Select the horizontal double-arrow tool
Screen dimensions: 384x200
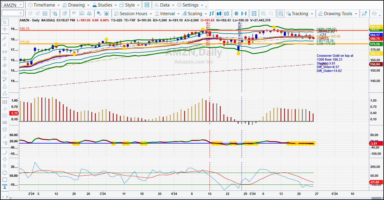click(x=5, y=52)
